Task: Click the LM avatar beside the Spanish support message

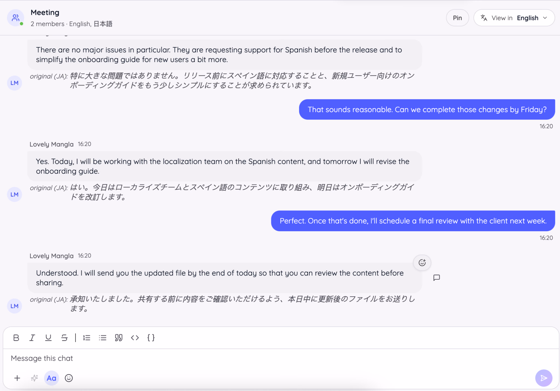Action: [14, 83]
